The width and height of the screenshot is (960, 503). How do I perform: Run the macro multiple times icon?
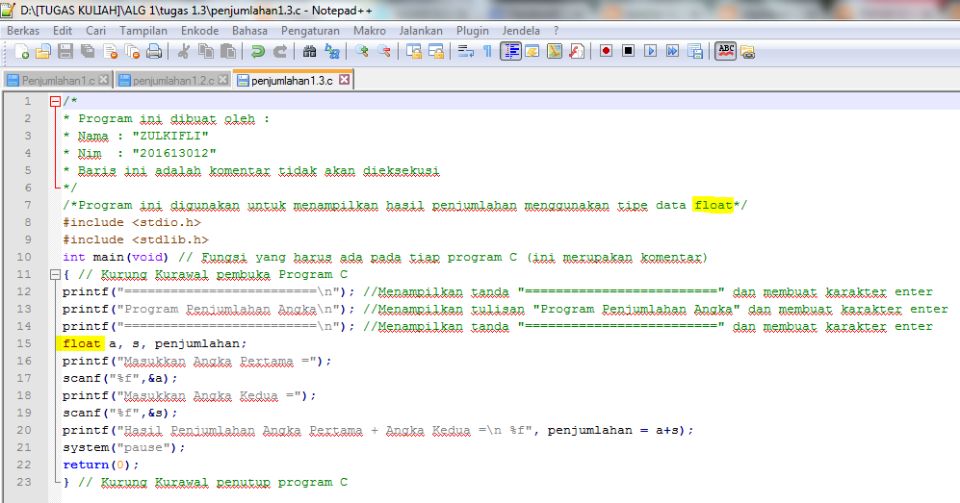672,51
